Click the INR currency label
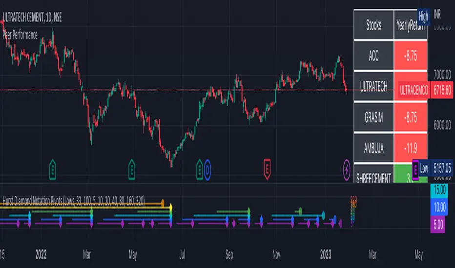 (437, 14)
